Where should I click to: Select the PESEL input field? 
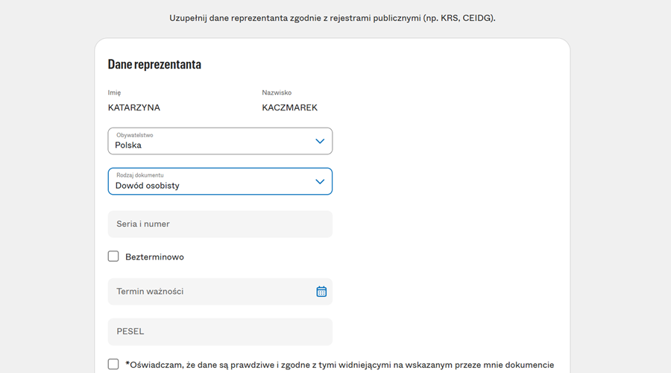pos(220,331)
